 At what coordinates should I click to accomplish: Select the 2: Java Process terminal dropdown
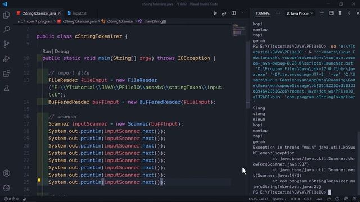pyautogui.click(x=300, y=13)
